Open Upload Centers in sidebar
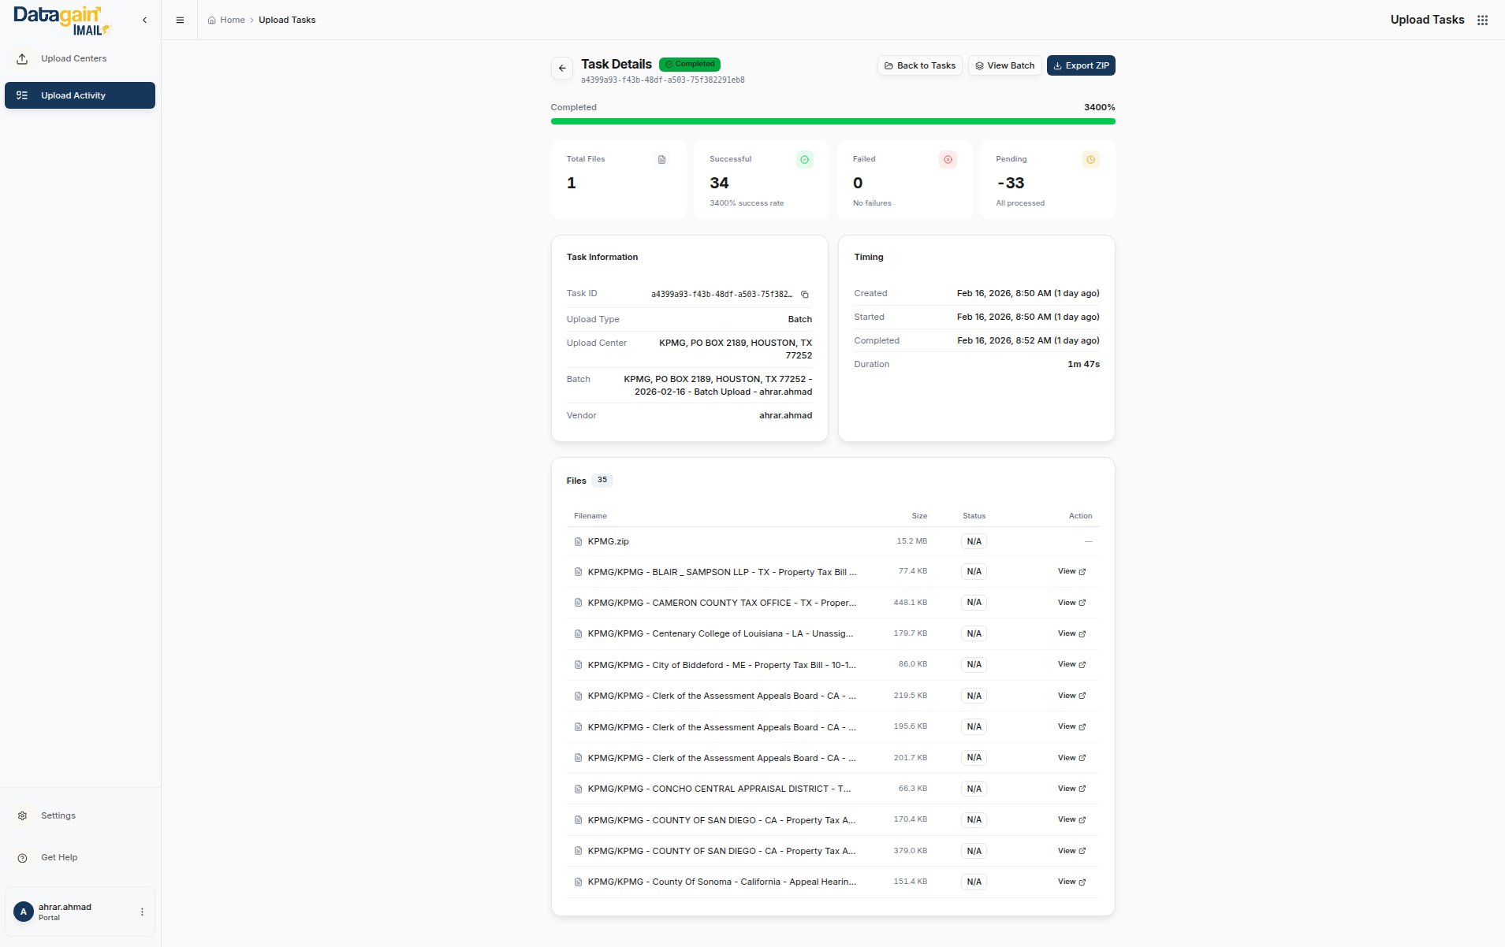 [x=73, y=59]
